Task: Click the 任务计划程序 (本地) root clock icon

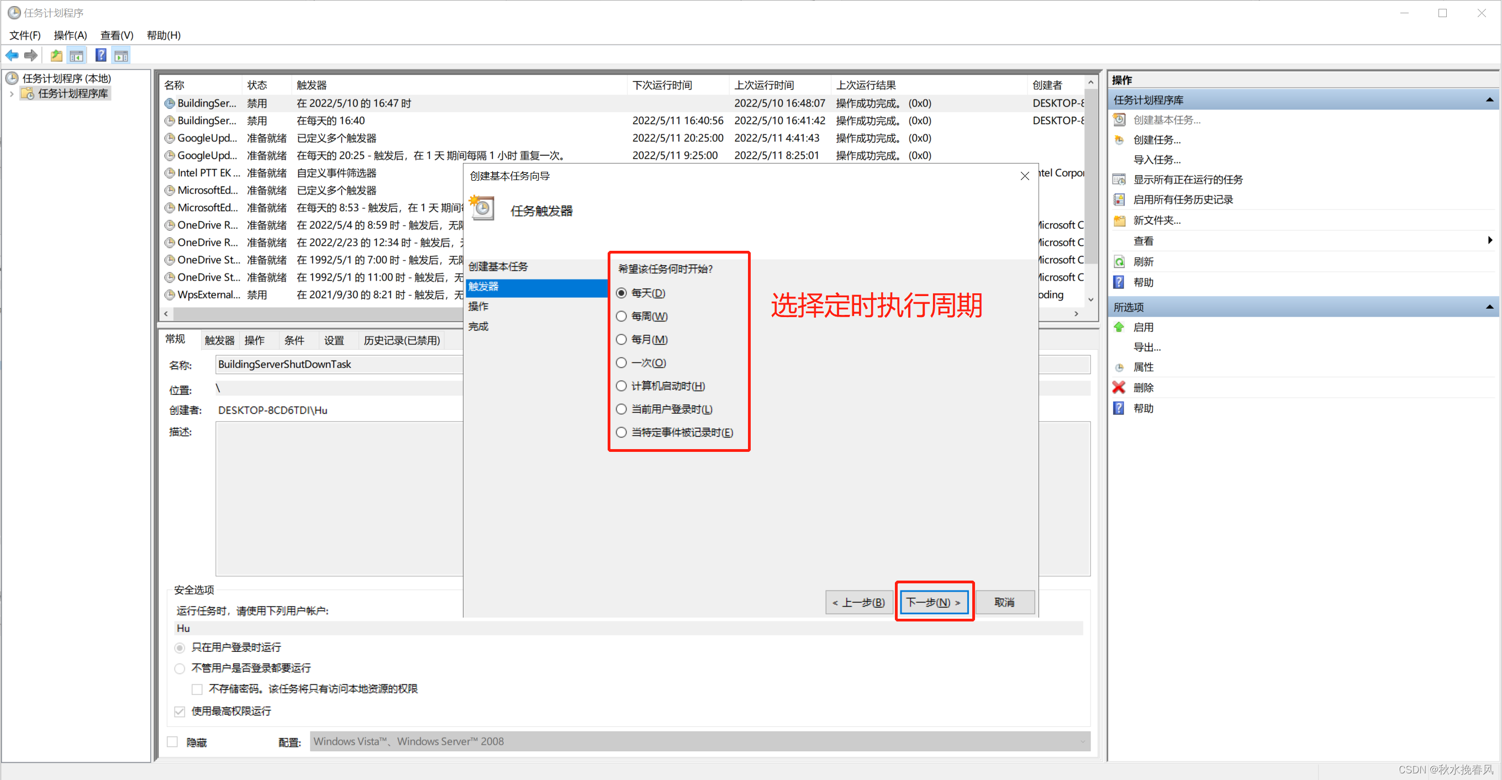Action: pos(12,78)
